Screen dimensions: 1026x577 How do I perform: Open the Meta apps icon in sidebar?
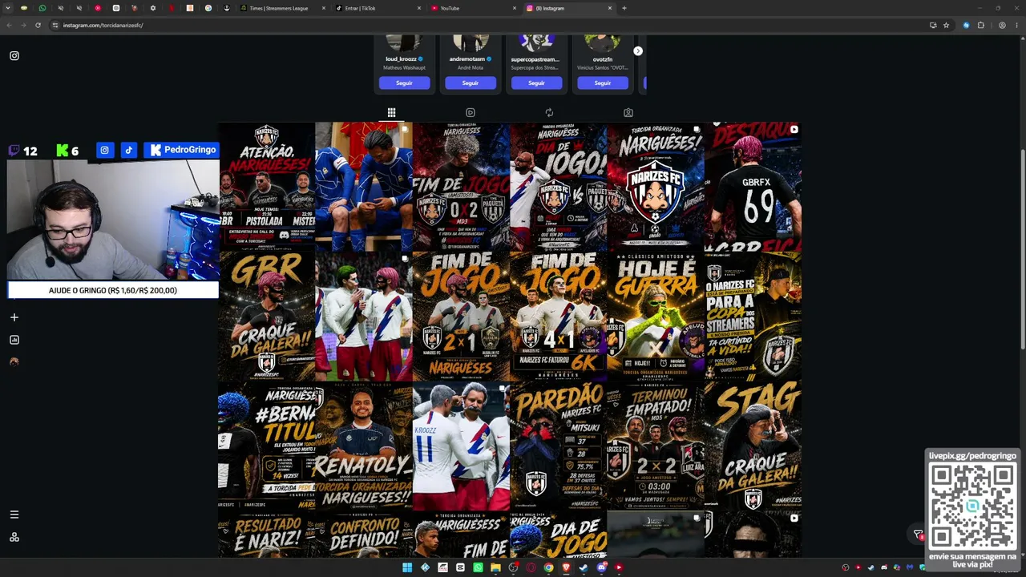(x=14, y=537)
